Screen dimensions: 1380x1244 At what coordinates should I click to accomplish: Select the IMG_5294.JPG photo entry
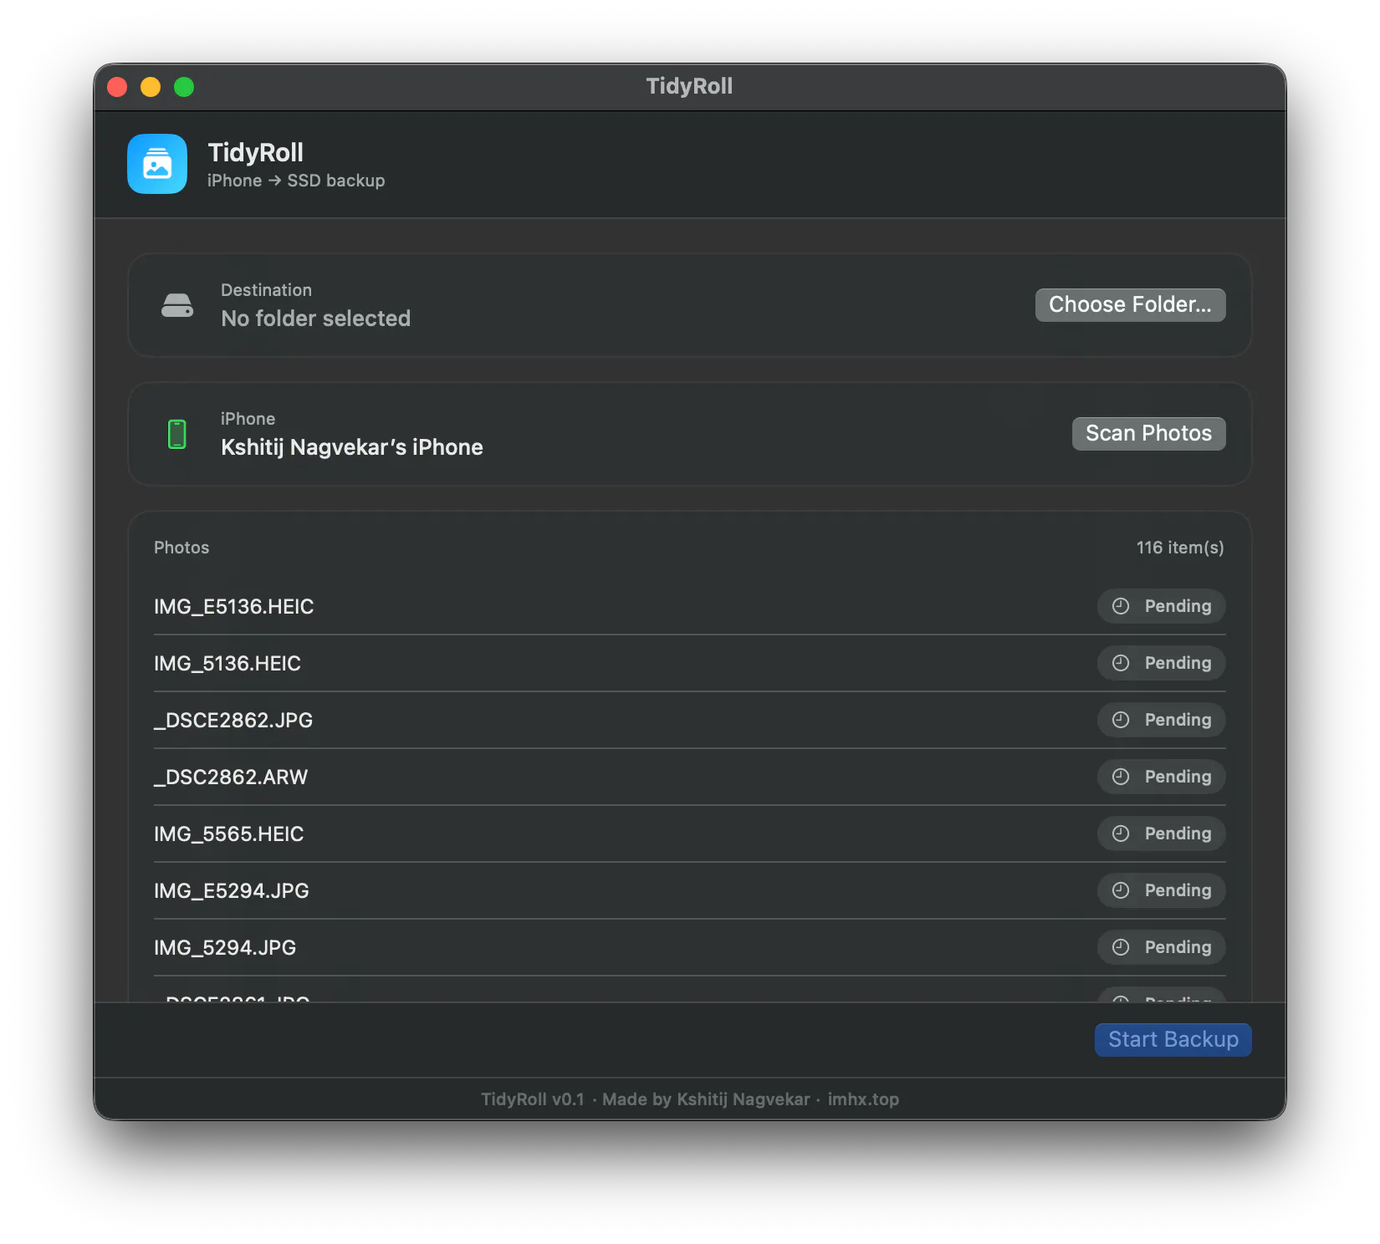click(x=689, y=947)
